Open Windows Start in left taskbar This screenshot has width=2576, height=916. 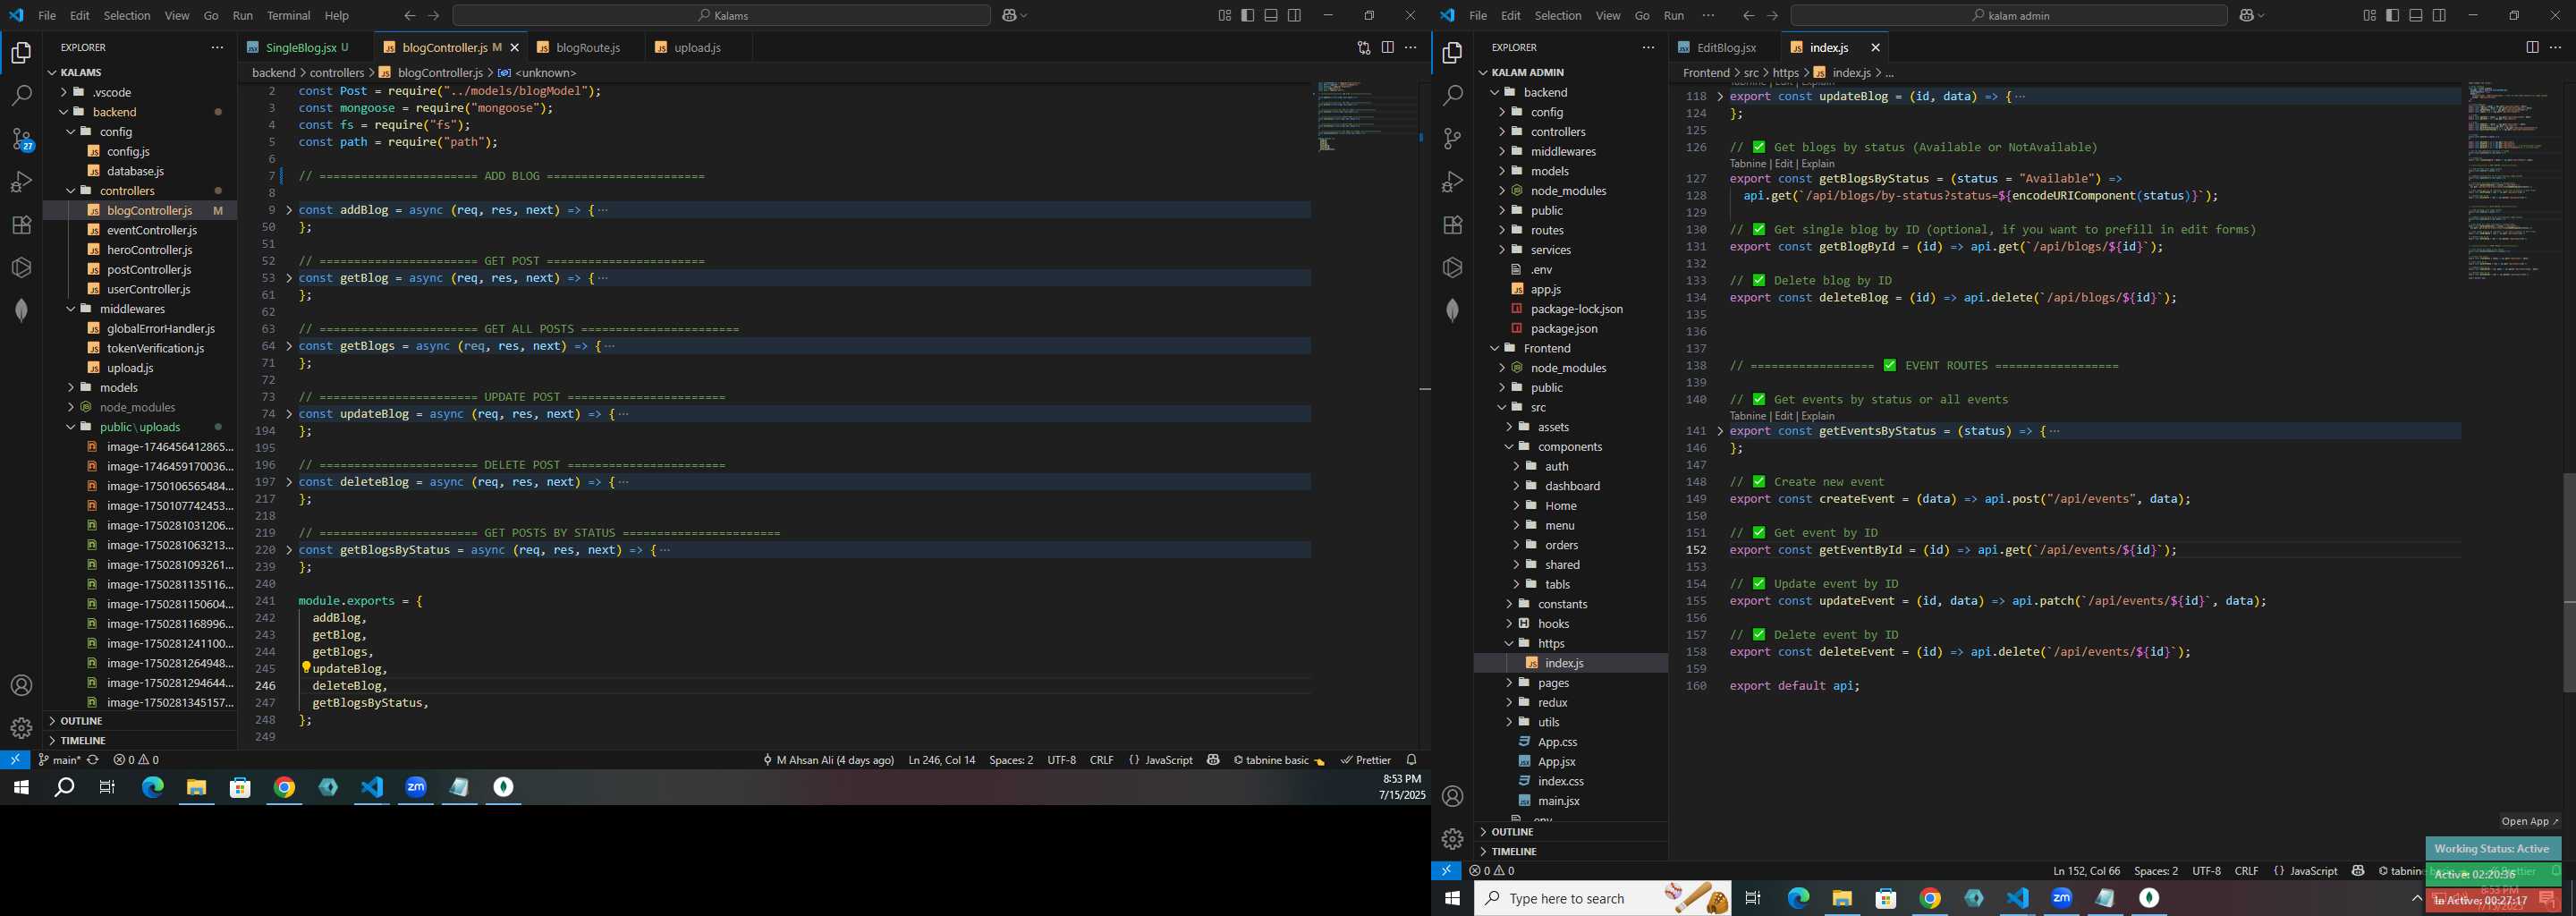coord(21,787)
